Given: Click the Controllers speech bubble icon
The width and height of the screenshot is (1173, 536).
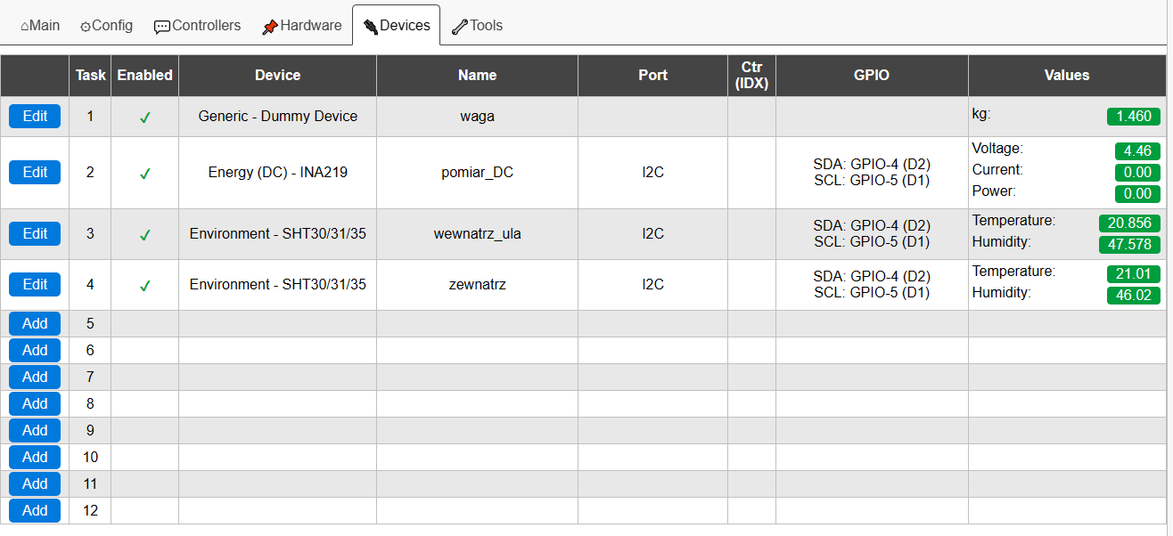Looking at the screenshot, I should point(161,27).
